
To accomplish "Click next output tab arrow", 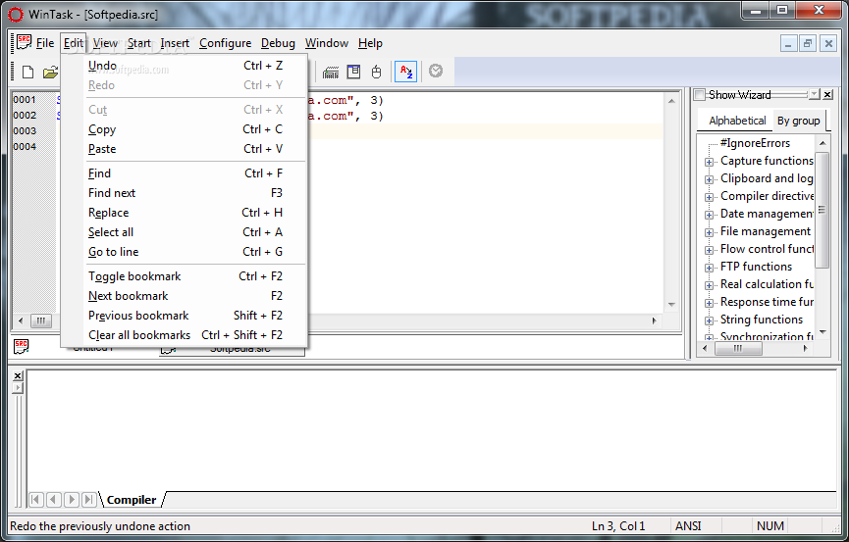I will 72,499.
